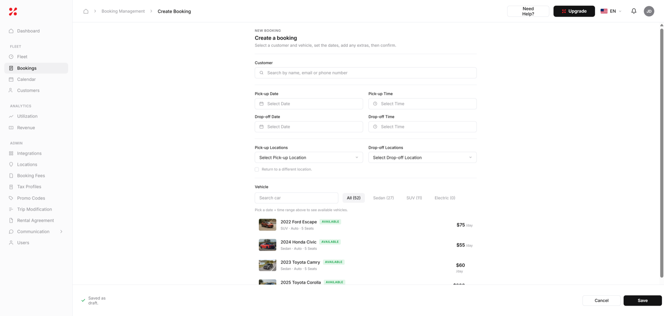
Task: Click the Upgrade button
Action: click(574, 11)
